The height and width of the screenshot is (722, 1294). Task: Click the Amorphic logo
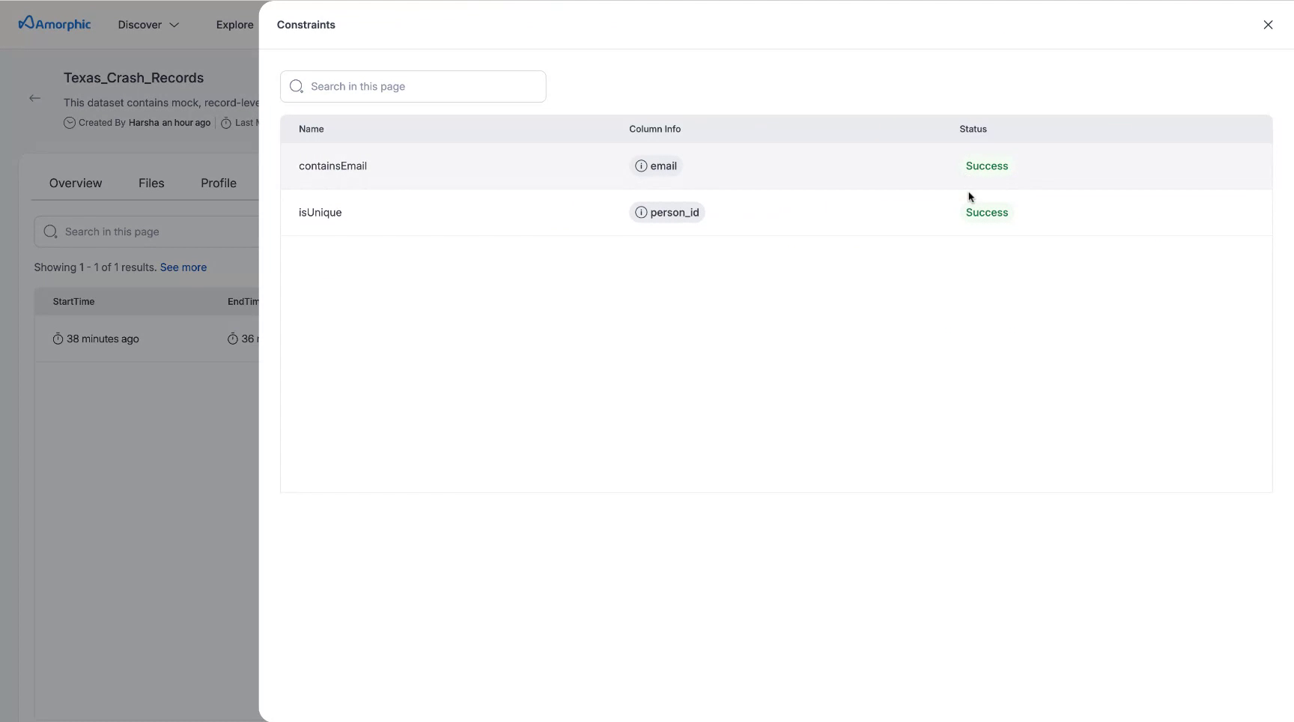(x=53, y=23)
